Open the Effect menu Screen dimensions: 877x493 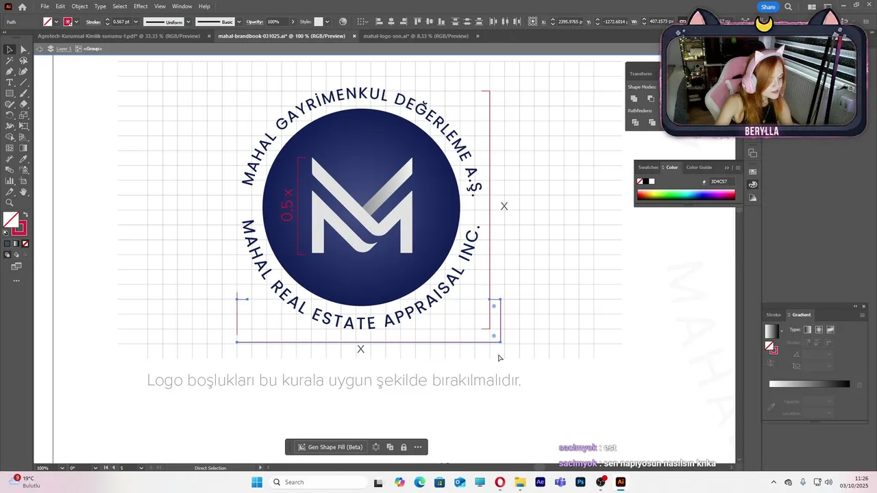point(140,6)
